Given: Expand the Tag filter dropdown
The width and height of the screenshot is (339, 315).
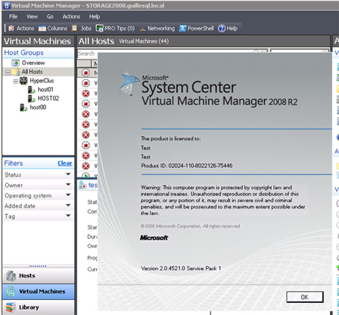Looking at the screenshot, I should pos(68,215).
